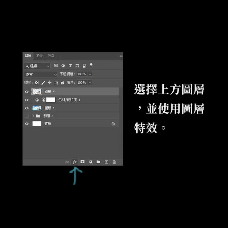Viewport: 228px width, 228px height.
Task: Click the link layers icon
Action: click(67, 162)
